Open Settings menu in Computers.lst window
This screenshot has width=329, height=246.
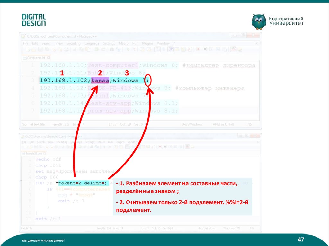point(109,43)
